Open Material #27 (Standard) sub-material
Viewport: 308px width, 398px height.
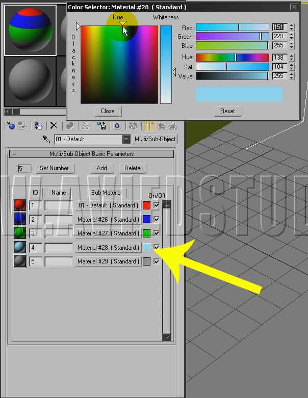click(108, 233)
